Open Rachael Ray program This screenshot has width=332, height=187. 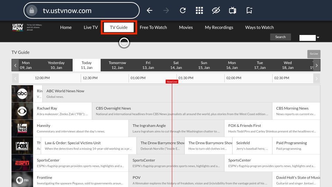[63, 111]
